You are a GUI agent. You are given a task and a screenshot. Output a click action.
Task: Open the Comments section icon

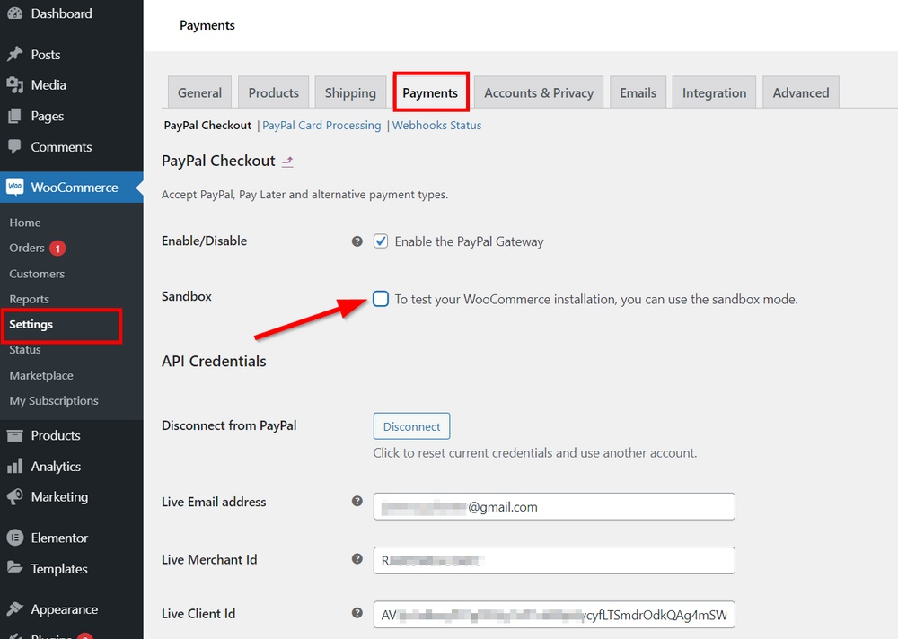(16, 147)
